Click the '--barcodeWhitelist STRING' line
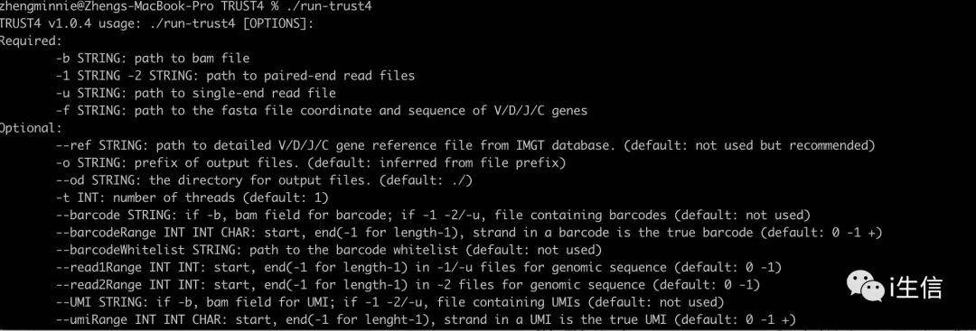 (329, 250)
